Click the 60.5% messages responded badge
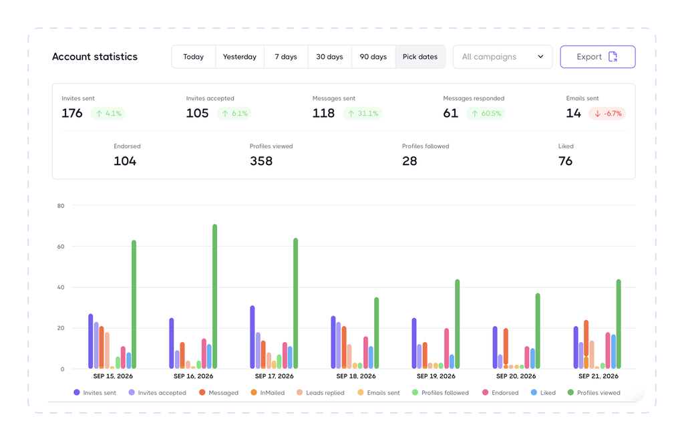 tap(486, 114)
